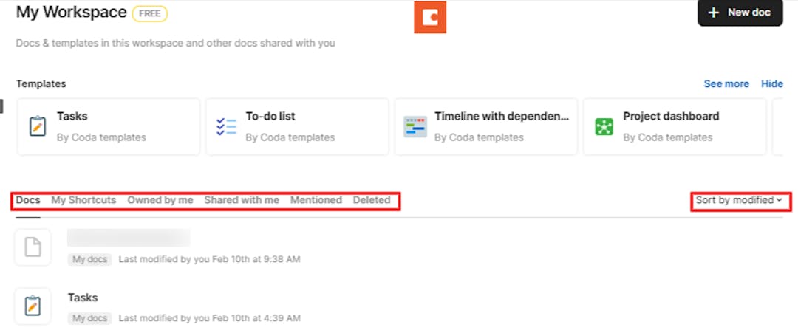Open the Owned by me tab
This screenshot has width=798, height=333.
tap(160, 200)
